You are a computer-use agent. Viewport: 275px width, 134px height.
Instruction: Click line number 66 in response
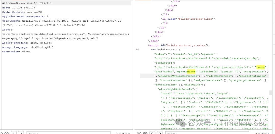(137, 50)
